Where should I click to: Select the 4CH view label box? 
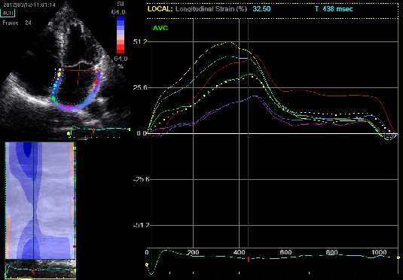tap(8, 13)
